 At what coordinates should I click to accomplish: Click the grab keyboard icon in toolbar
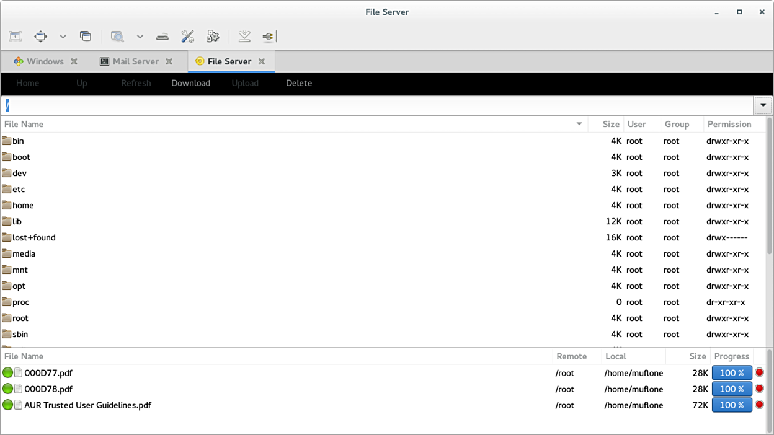point(162,37)
